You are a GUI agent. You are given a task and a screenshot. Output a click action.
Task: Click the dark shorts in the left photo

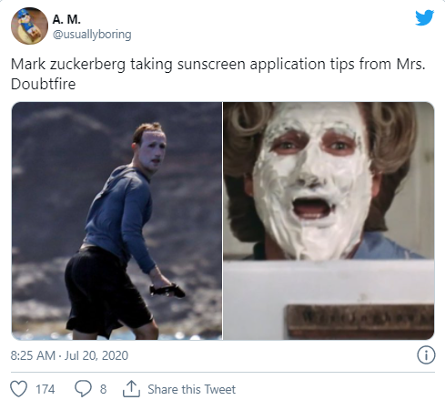coord(106,292)
